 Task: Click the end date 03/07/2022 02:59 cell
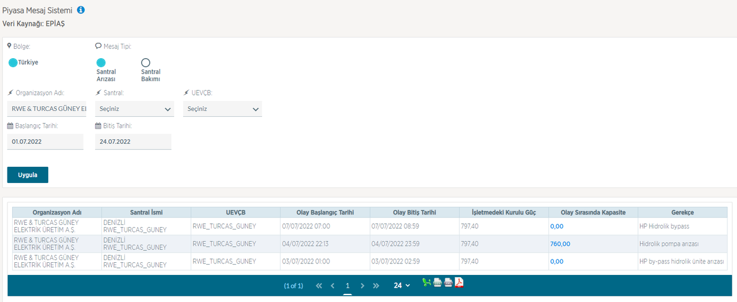[415, 261]
